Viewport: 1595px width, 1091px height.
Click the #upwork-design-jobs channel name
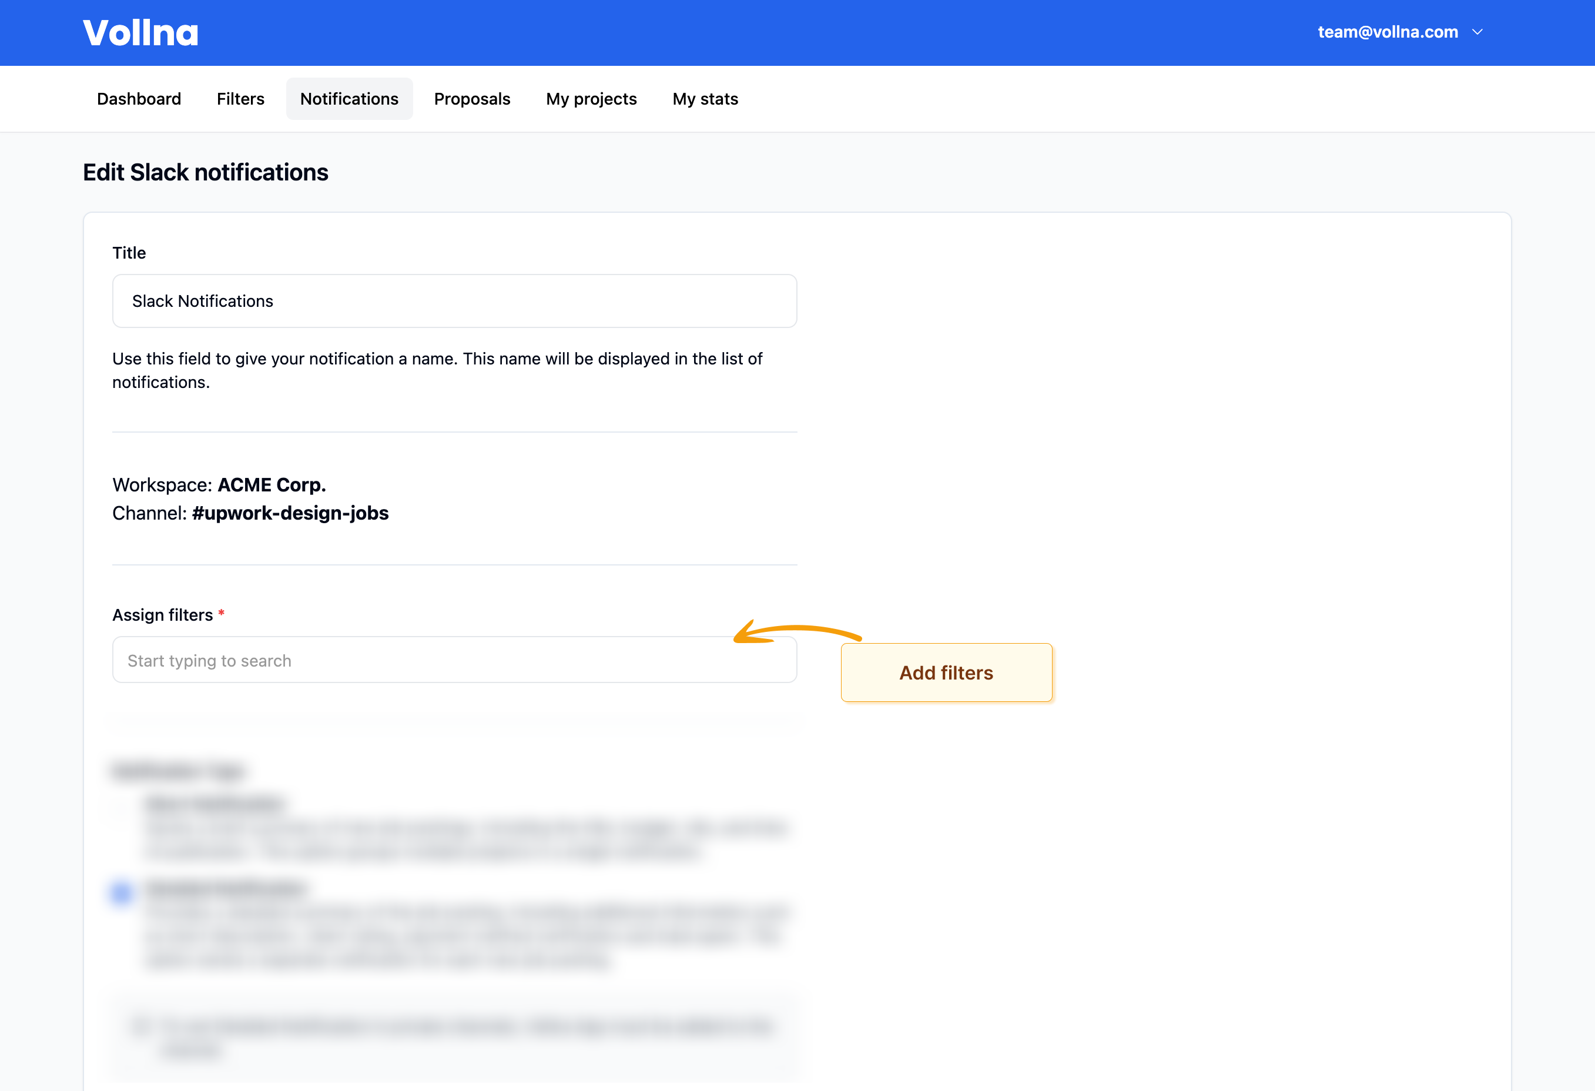coord(290,513)
